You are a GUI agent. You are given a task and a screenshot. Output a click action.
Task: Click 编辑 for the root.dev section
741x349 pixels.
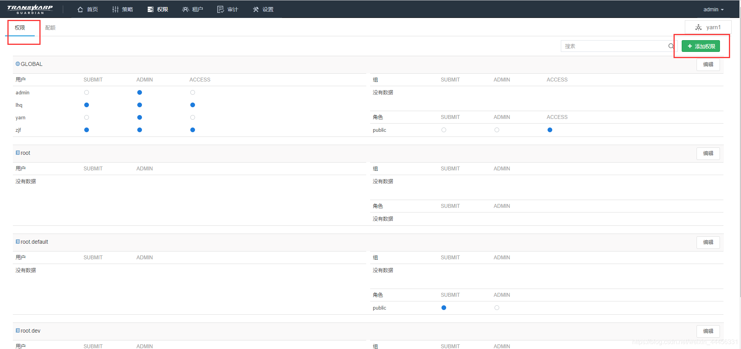(x=708, y=331)
